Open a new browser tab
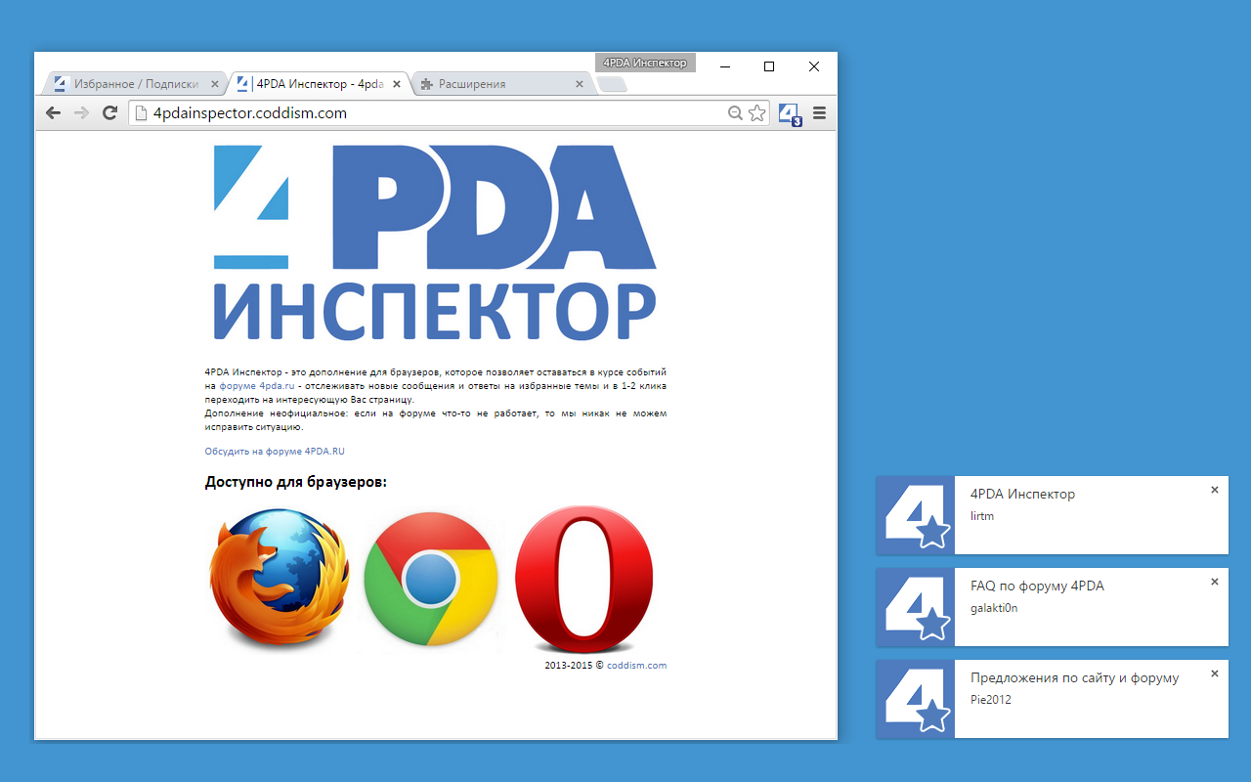This screenshot has width=1251, height=782. point(611,84)
